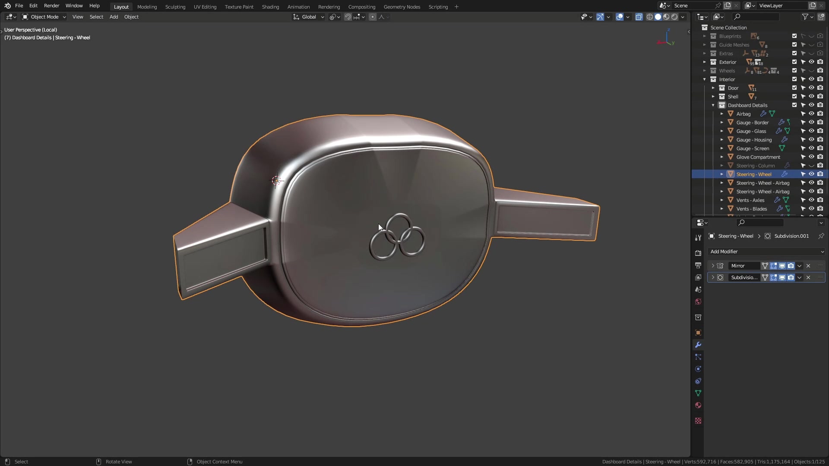The height and width of the screenshot is (466, 829).
Task: Open the World properties tab
Action: 698,302
